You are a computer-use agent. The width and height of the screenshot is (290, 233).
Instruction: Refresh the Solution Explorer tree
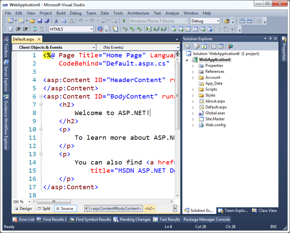pyautogui.click(x=204, y=46)
